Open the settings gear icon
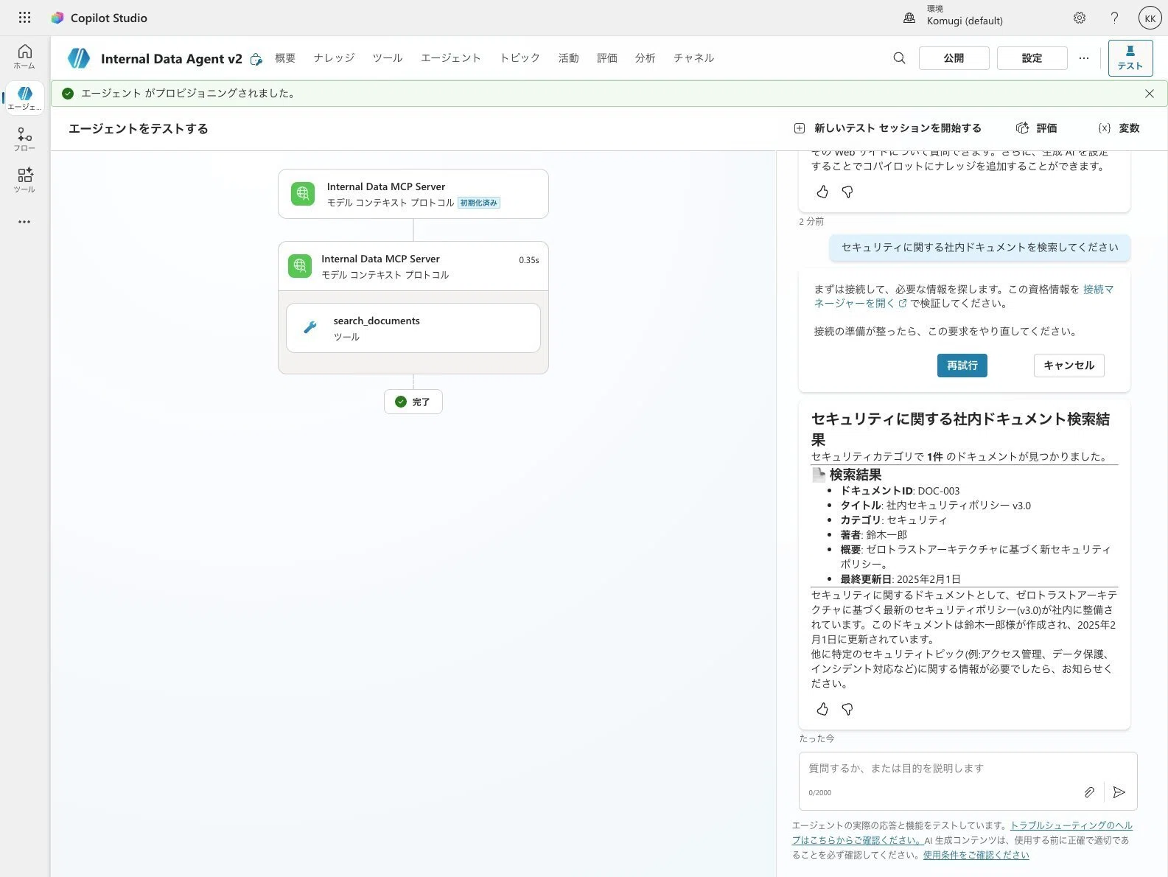The width and height of the screenshot is (1168, 877). [1080, 18]
